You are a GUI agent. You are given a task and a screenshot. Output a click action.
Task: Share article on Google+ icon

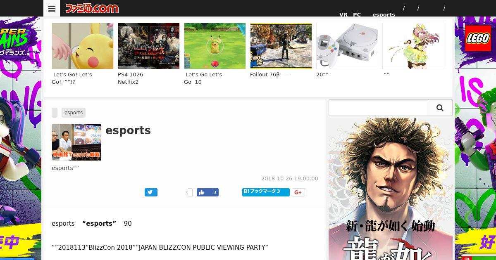(x=298, y=192)
